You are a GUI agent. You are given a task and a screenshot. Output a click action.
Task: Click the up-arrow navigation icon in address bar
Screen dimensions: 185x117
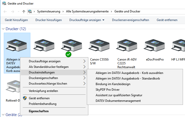click(24, 11)
